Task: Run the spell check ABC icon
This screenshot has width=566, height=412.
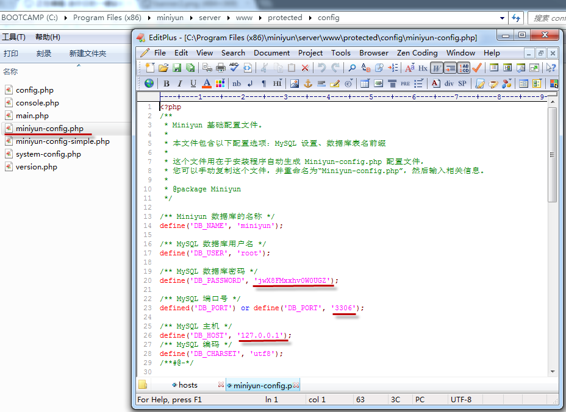Action: 234,68
